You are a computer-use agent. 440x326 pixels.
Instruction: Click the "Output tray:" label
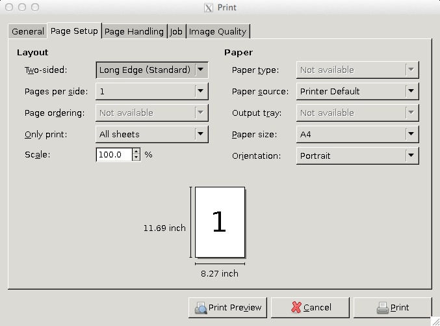[x=257, y=113]
